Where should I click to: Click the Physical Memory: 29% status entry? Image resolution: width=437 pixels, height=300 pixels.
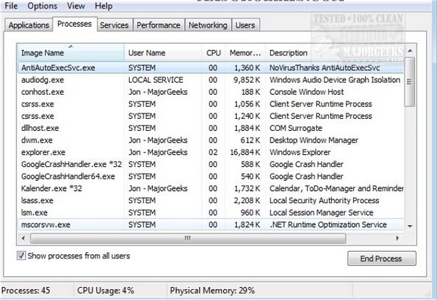[x=212, y=290]
